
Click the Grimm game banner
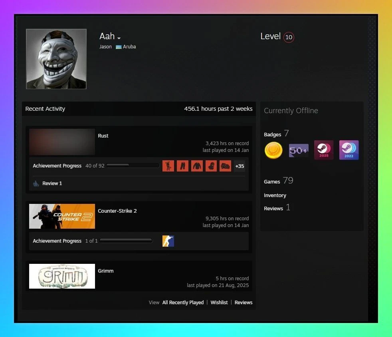[62, 276]
